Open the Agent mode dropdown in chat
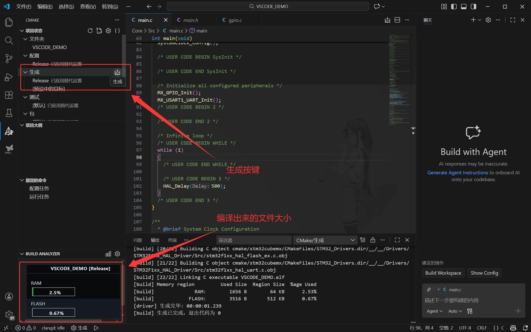Image resolution: width=531 pixels, height=332 pixels. tap(434, 311)
